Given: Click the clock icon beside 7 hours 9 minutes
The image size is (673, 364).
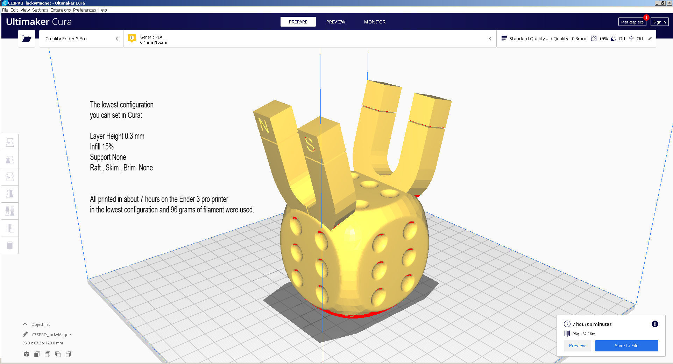Looking at the screenshot, I should [x=567, y=324].
